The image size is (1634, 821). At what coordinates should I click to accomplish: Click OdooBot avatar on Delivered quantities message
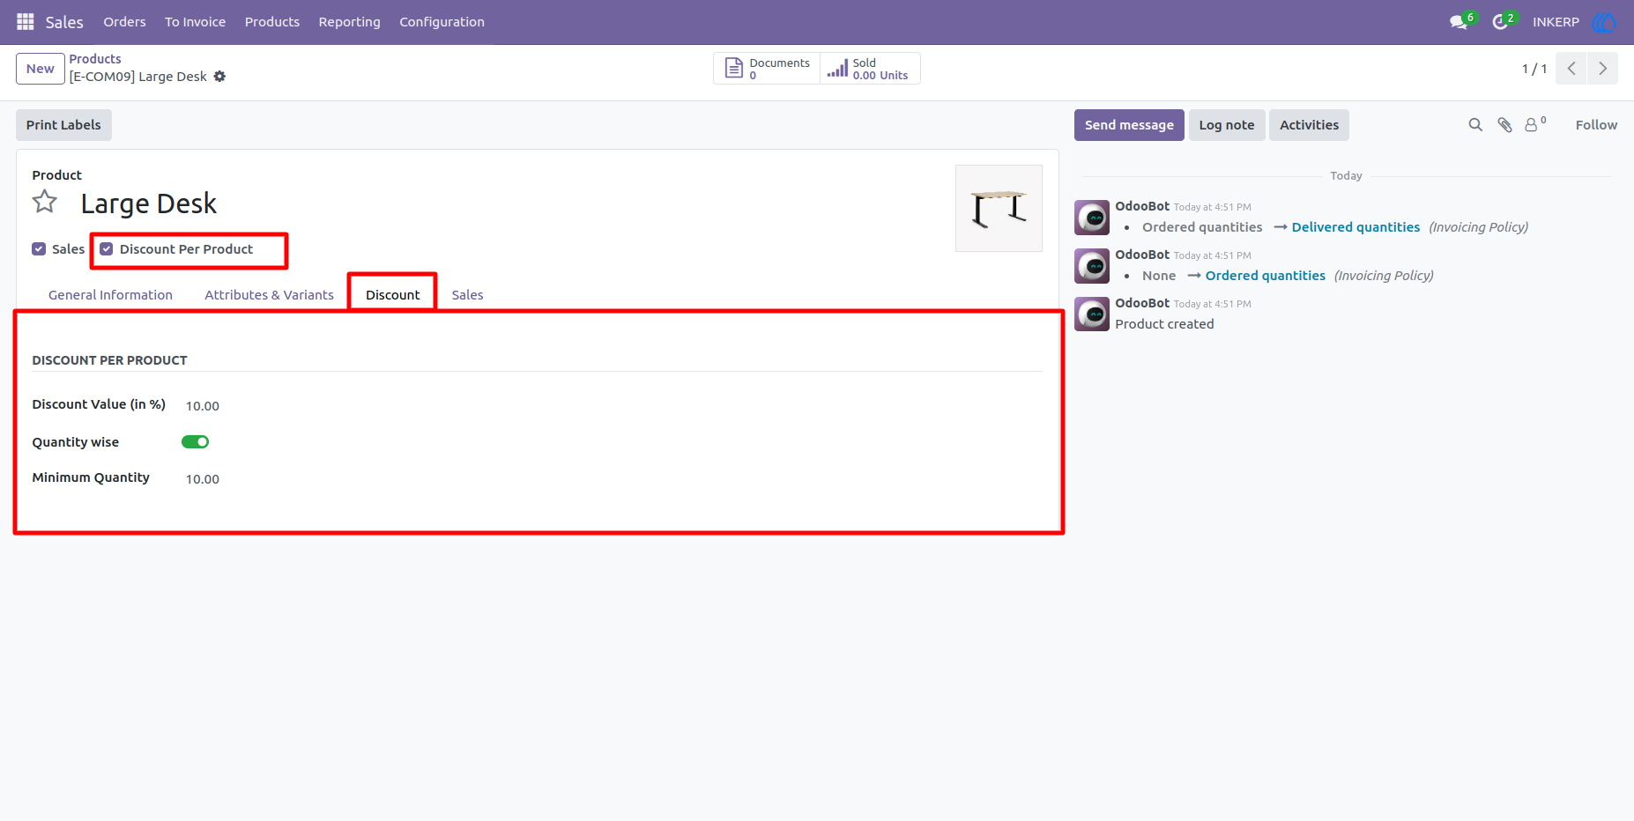tap(1092, 218)
